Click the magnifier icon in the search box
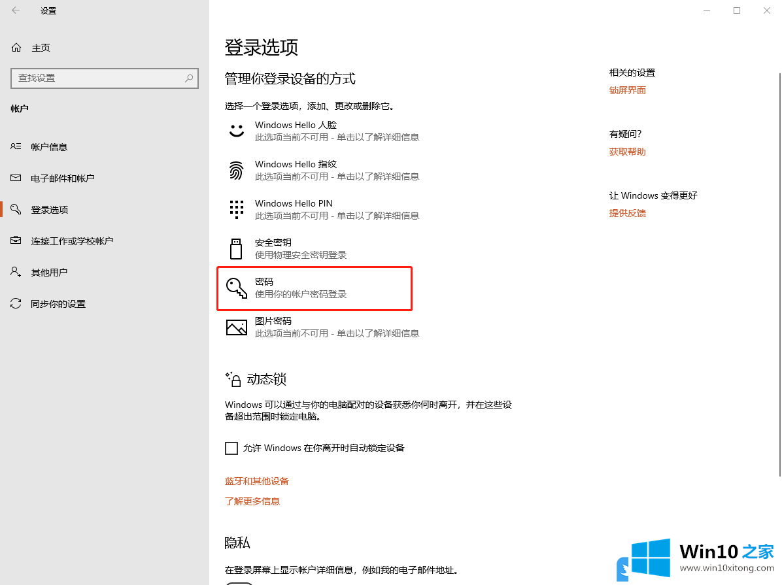This screenshot has height=585, width=782. 189,78
